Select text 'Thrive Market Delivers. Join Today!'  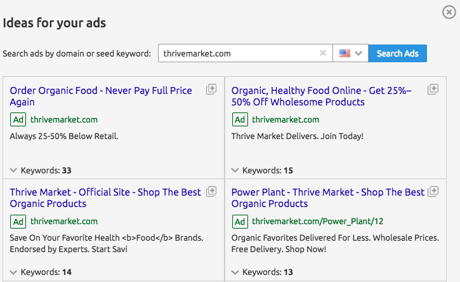tap(297, 137)
